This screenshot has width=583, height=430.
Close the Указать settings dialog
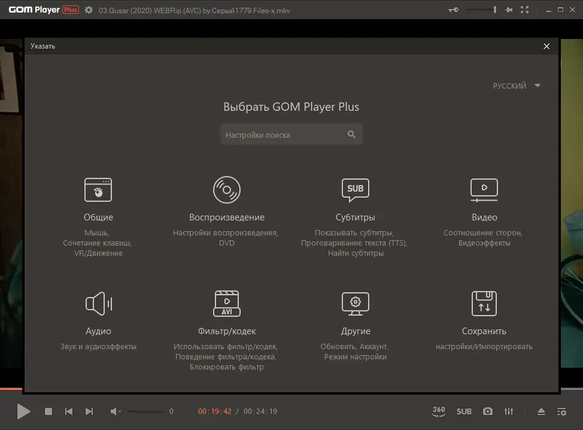pos(546,46)
